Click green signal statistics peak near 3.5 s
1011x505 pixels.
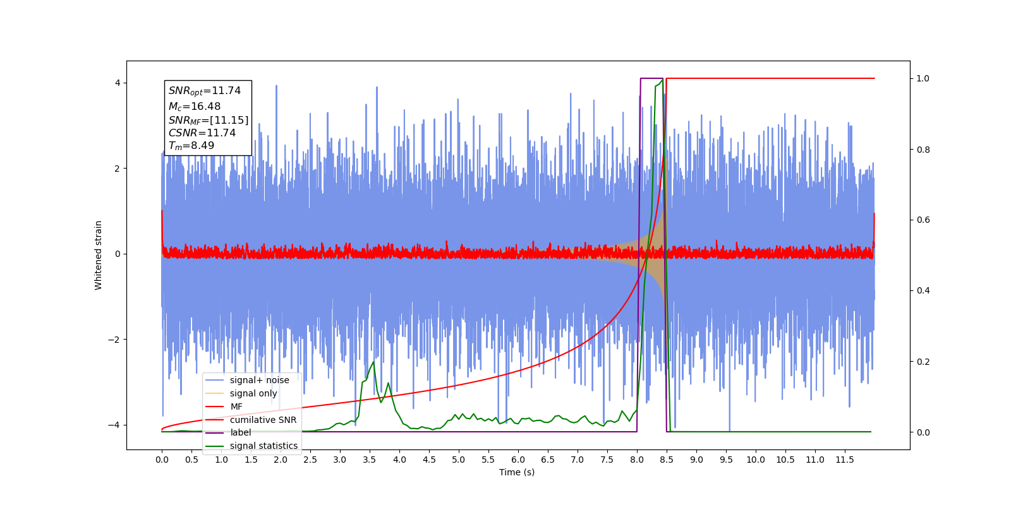(373, 362)
